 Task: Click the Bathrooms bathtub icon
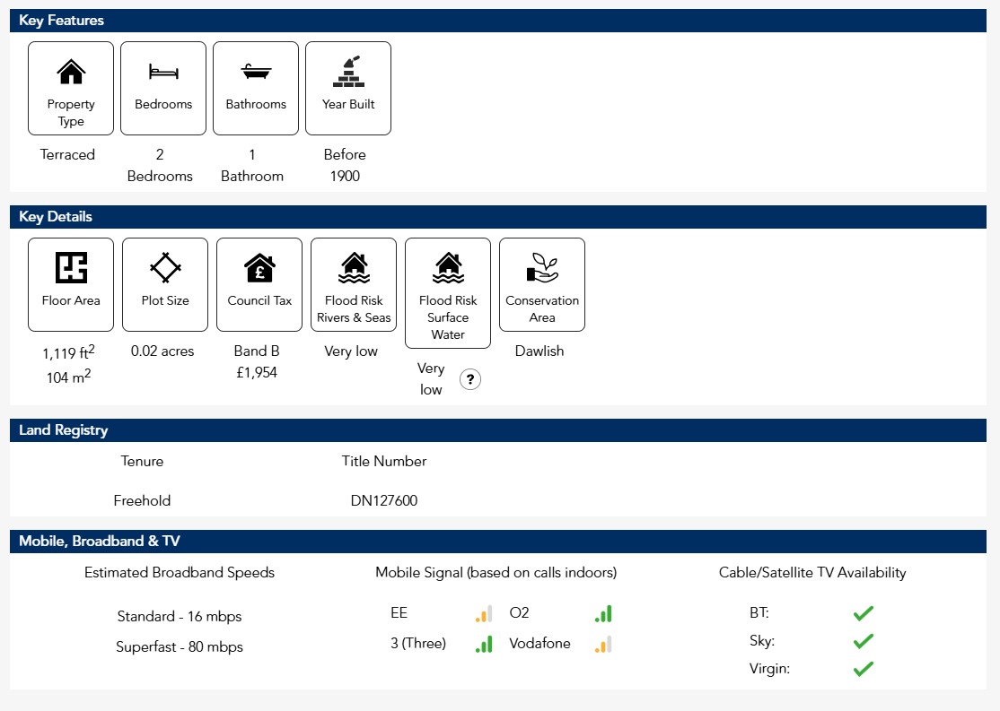(x=256, y=72)
